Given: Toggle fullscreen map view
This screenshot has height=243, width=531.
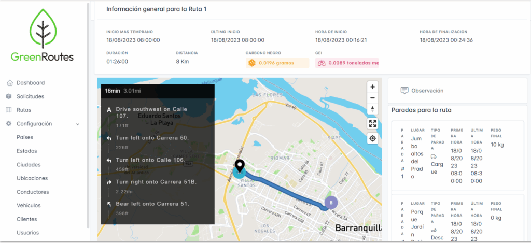Looking at the screenshot, I should tap(372, 123).
